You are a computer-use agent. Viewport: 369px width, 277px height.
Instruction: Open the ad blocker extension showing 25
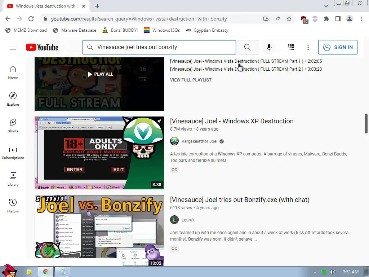point(304,19)
